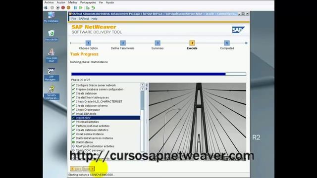The height and width of the screenshot is (178, 317).
Task: Save VM state with orange icon
Action: pos(68,8)
